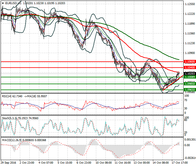This screenshot has height=166, width=196.
Task: Select the red 1.10400 resistance price tag
Action: (x=189, y=68)
